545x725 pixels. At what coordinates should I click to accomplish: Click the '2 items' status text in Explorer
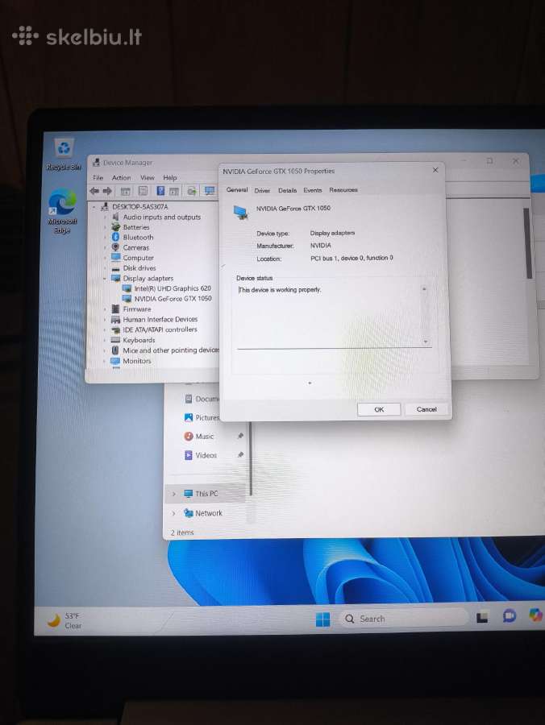click(182, 532)
